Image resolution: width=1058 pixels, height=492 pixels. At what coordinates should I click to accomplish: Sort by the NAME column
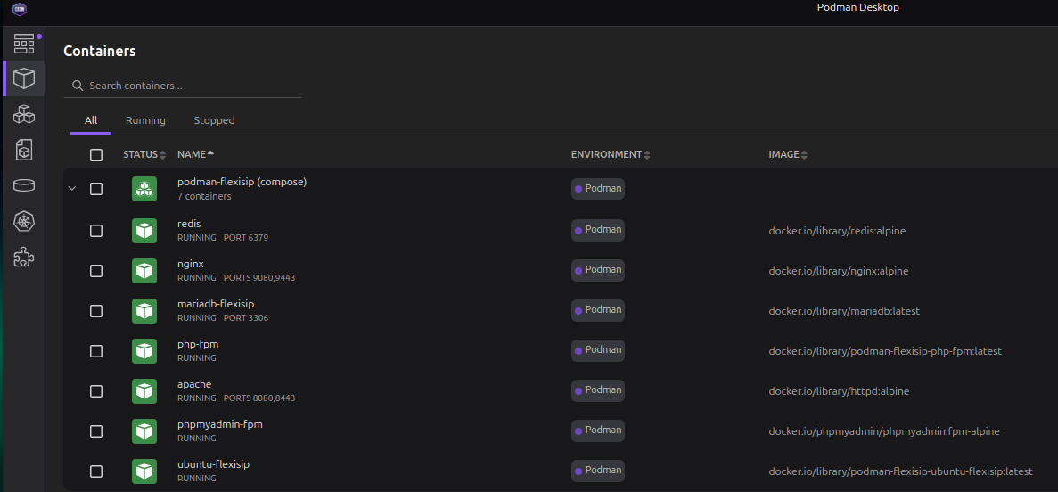pyautogui.click(x=196, y=154)
